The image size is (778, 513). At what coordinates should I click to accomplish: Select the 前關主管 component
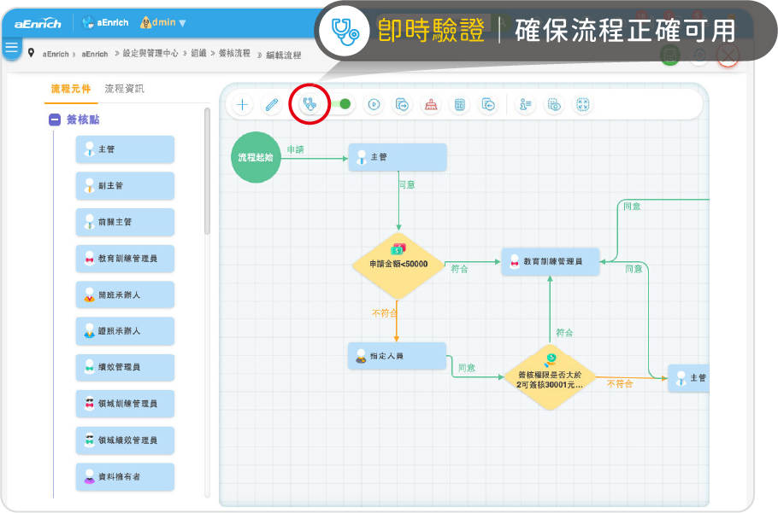(x=125, y=222)
